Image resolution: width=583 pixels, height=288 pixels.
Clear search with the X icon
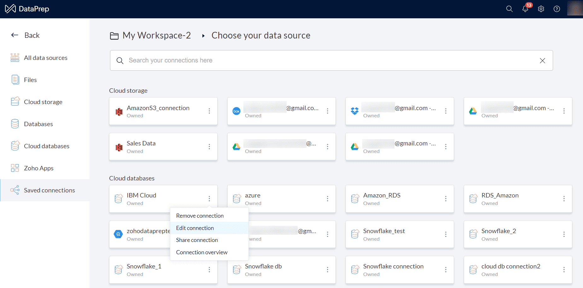click(x=542, y=61)
